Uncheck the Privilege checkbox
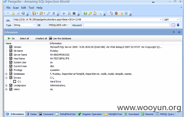 point(11,70)
